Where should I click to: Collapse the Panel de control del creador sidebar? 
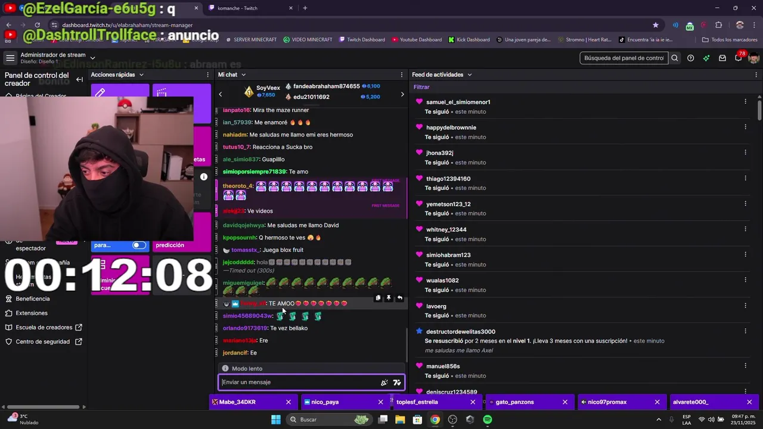pos(79,79)
